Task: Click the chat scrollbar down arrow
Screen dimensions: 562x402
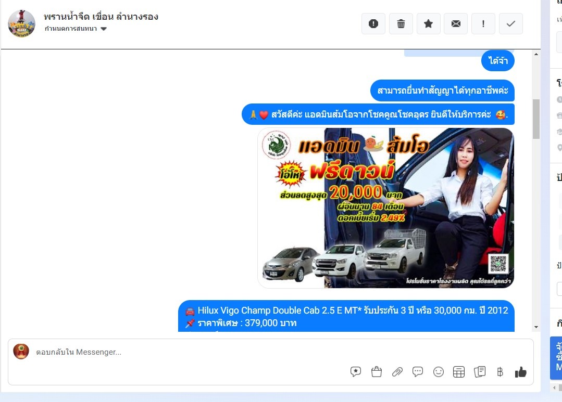Action: (536, 327)
